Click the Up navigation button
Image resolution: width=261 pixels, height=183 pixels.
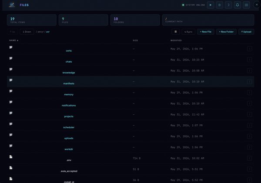click(x=13, y=32)
